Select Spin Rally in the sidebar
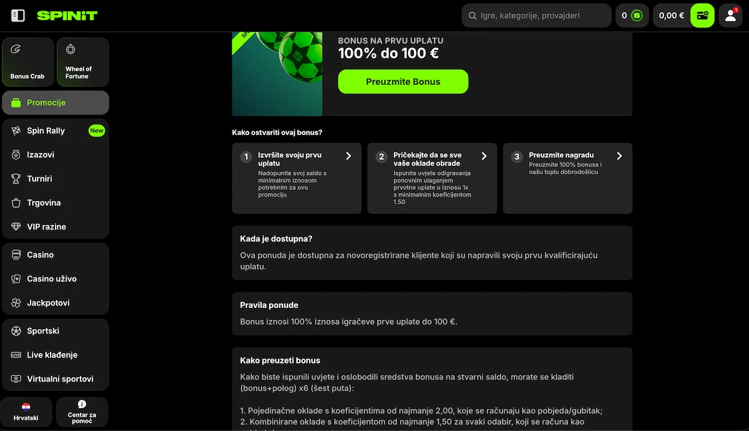749x431 pixels. pos(46,131)
